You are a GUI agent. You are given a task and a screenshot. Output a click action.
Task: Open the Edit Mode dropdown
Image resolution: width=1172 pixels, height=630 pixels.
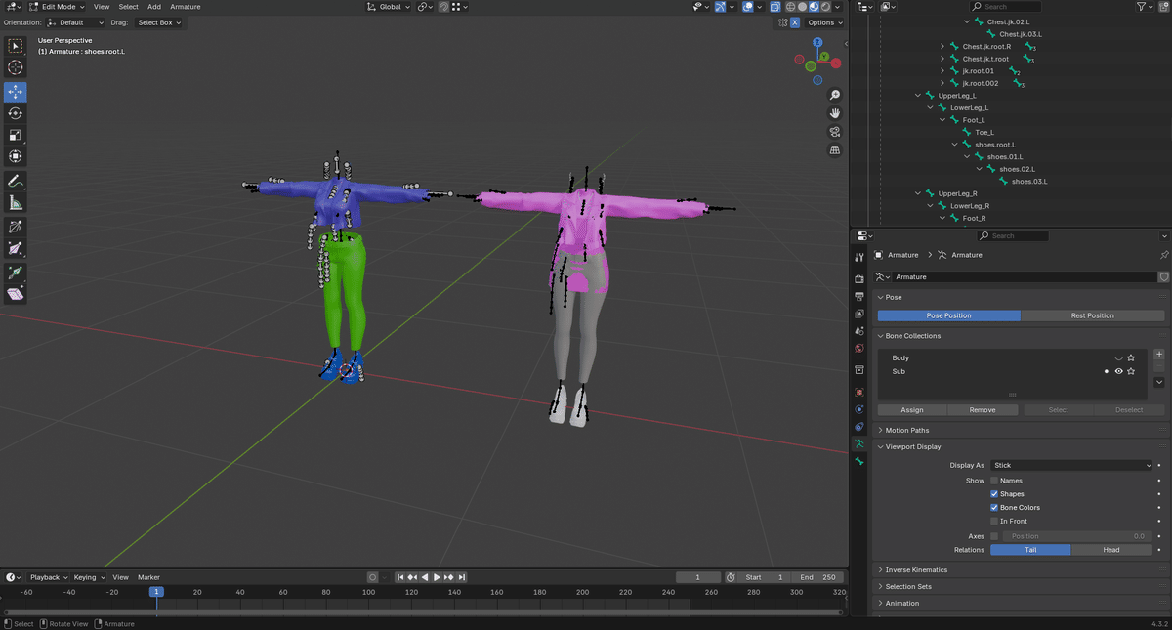click(58, 6)
